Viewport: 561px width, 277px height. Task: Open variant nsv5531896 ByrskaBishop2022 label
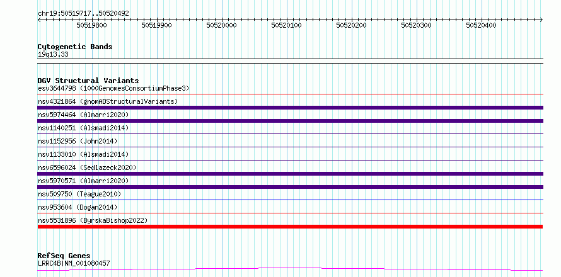coord(93,220)
